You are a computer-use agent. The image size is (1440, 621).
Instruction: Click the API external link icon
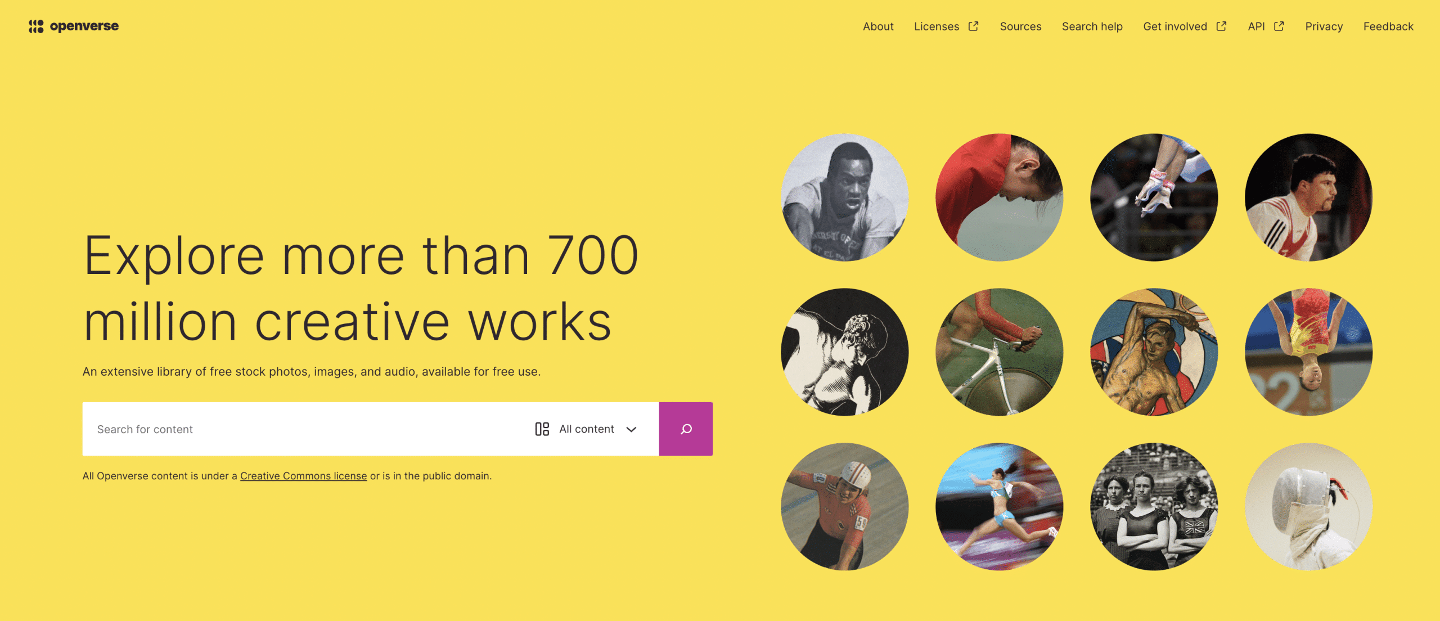tap(1280, 26)
